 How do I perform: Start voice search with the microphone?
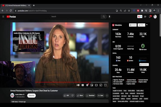[x=109, y=17]
